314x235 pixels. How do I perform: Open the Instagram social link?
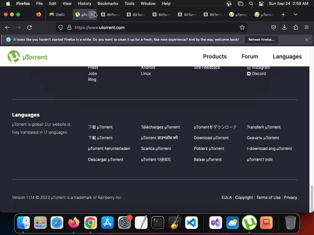pos(258,68)
